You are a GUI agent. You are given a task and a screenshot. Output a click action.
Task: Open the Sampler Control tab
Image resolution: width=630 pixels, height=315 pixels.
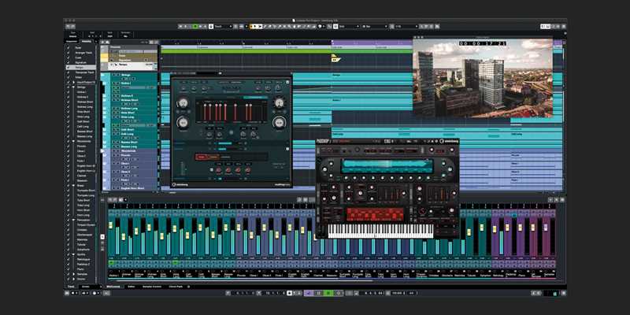[152, 287]
